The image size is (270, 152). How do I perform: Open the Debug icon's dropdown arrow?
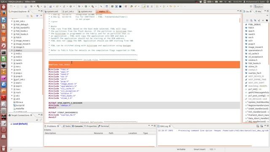(x=82, y=6)
